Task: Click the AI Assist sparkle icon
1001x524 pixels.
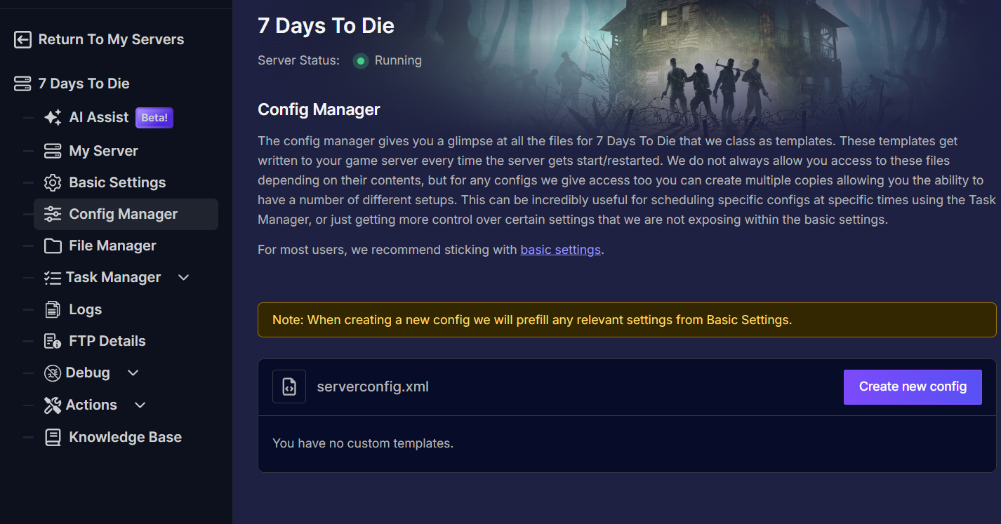Action: coord(53,118)
